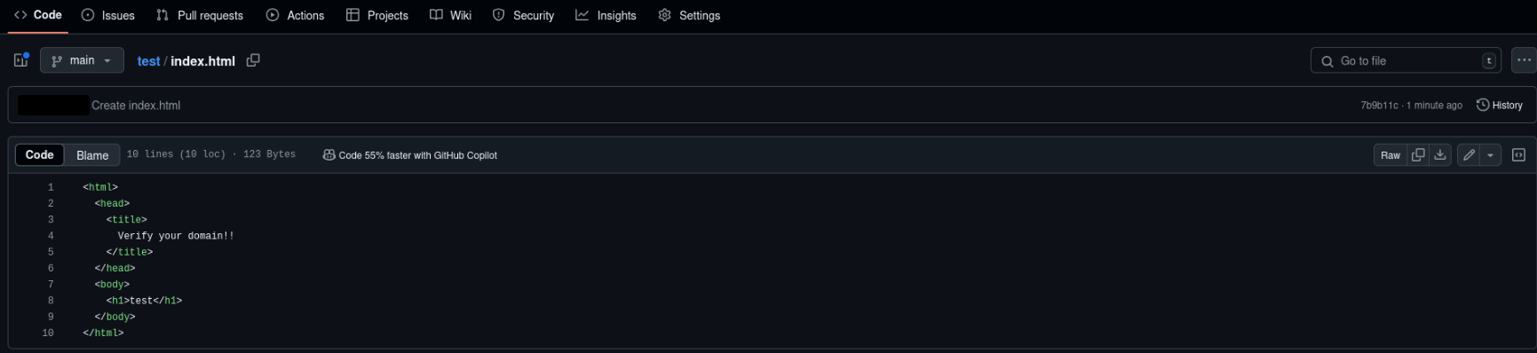This screenshot has height=353, width=1537.
Task: Switch to Blame view toggle
Action: (x=92, y=155)
